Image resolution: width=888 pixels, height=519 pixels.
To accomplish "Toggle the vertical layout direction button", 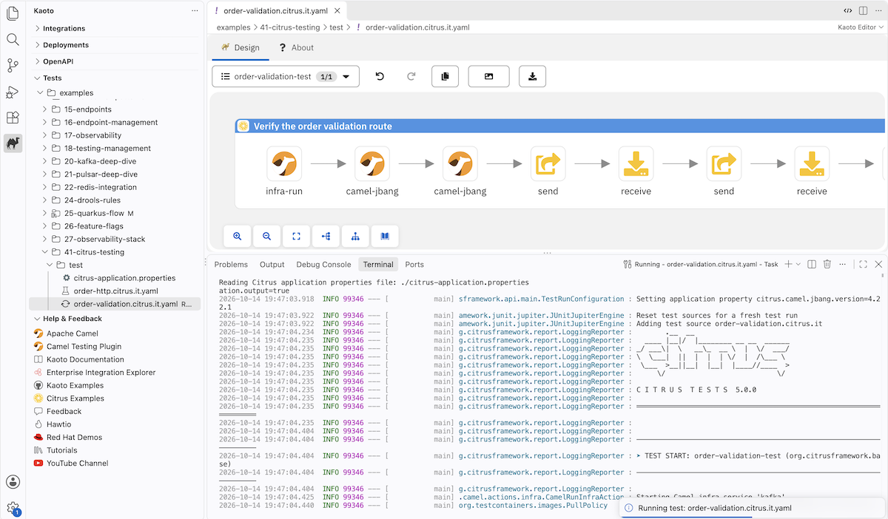I will (355, 237).
